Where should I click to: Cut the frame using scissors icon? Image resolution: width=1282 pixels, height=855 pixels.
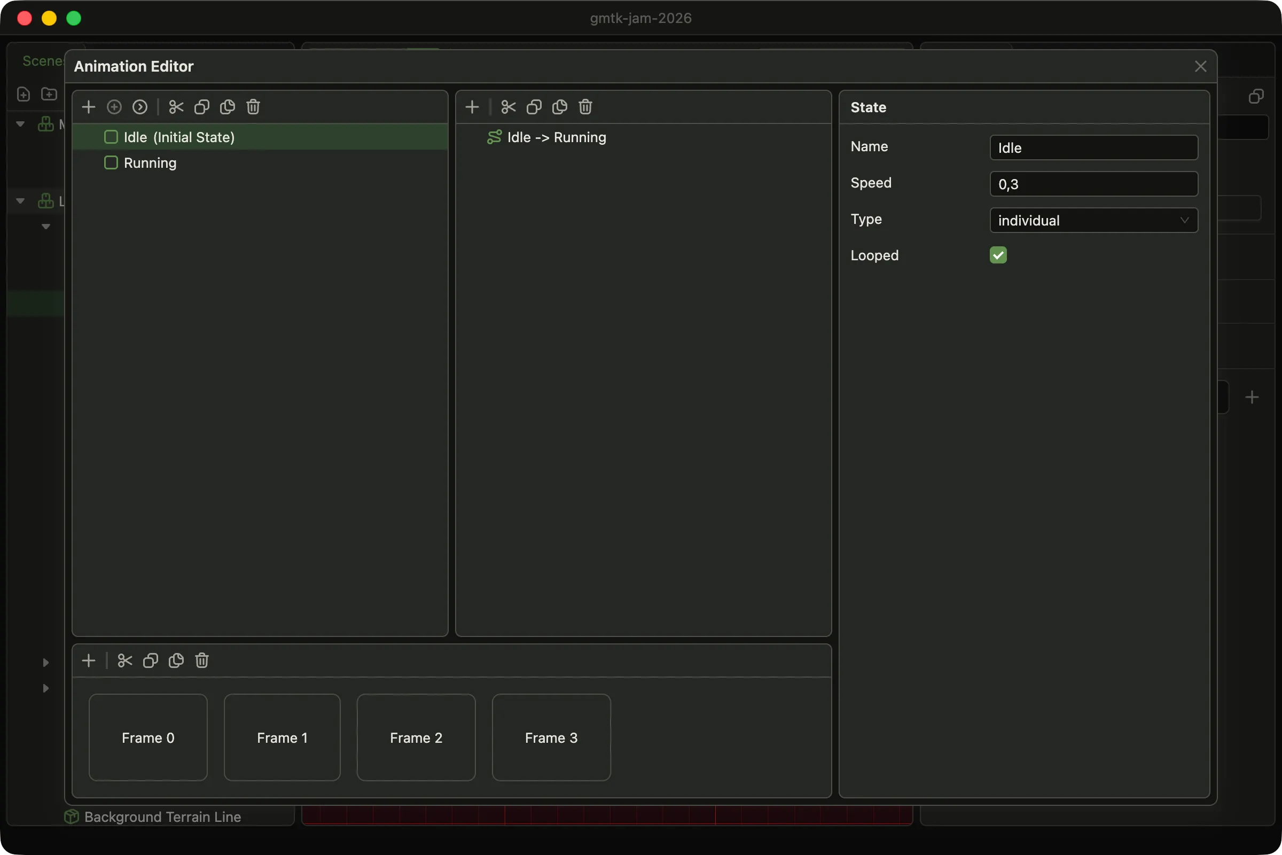[125, 661]
